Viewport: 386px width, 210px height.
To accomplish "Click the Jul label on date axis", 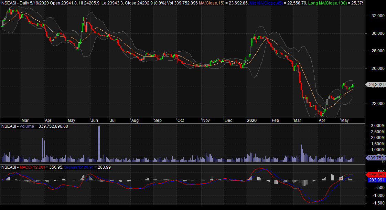I will click(113, 120).
